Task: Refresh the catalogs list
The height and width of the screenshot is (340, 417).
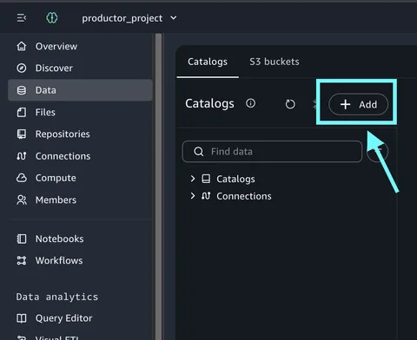Action: [290, 104]
